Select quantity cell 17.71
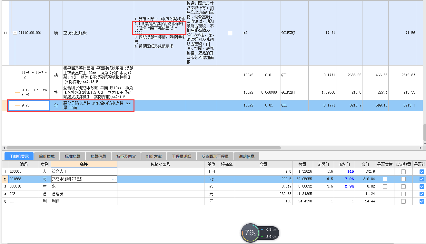 point(322,33)
